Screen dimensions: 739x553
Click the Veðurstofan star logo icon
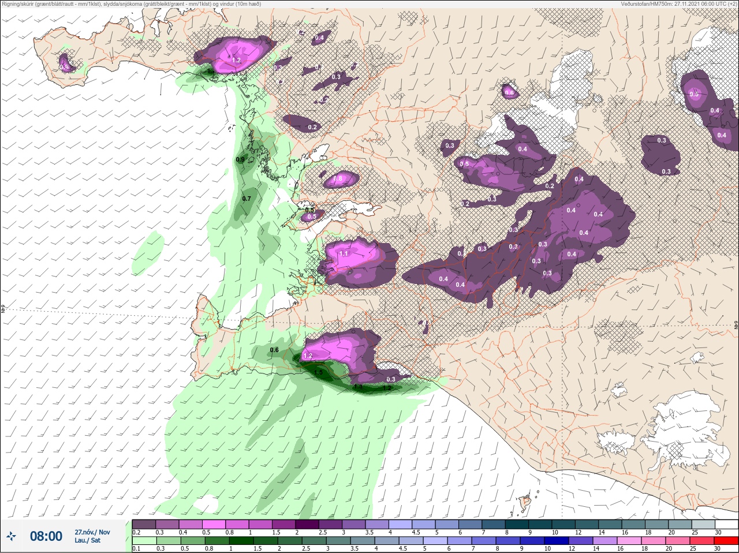pos(11,536)
